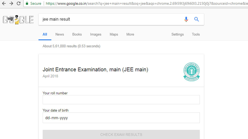248x139 pixels.
Task: Expand the More search options menu
Action: [x=130, y=34]
